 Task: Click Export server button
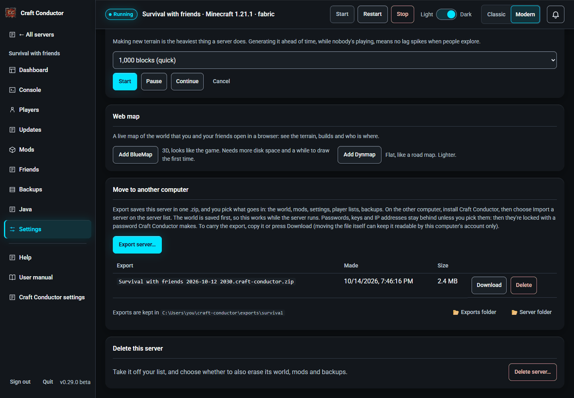137,245
